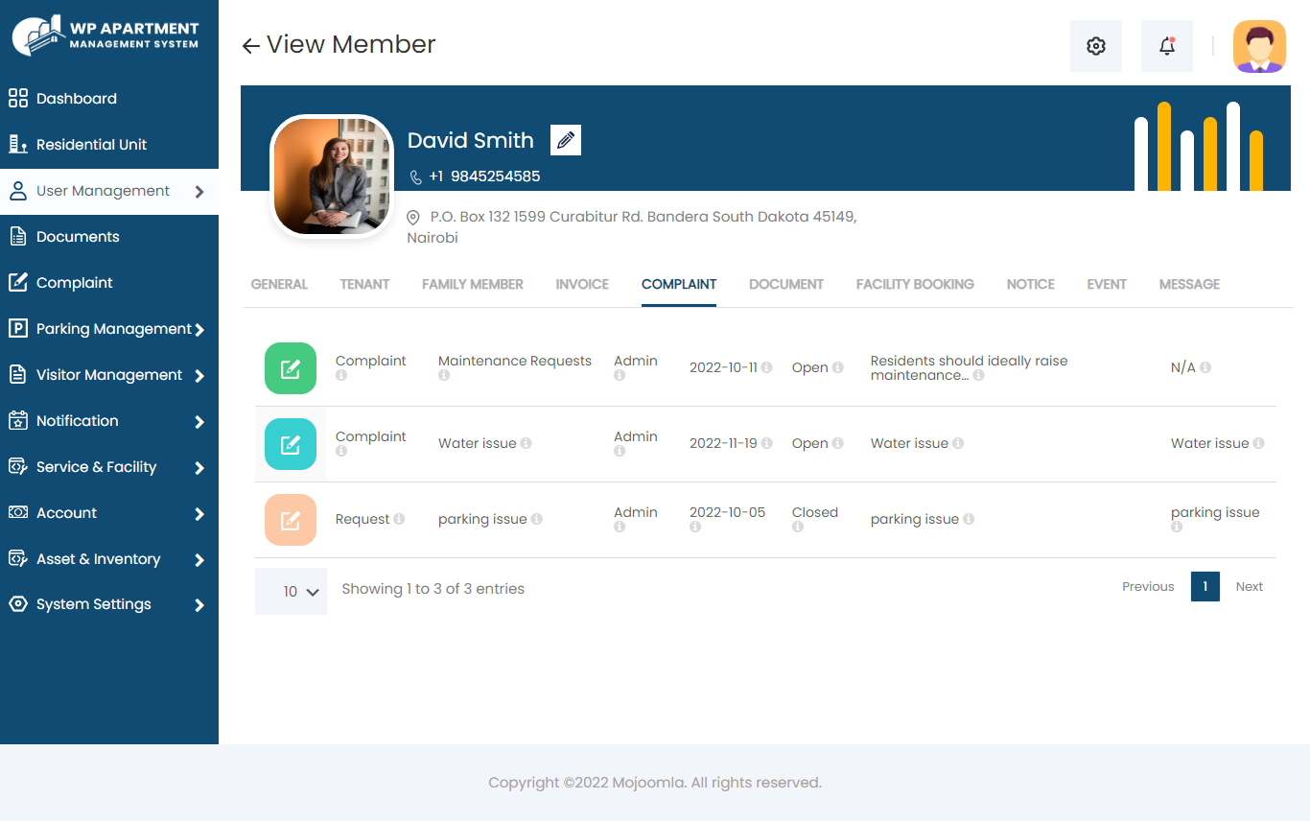This screenshot has width=1310, height=822.
Task: Expand Parking Management submenu
Action: (x=199, y=330)
